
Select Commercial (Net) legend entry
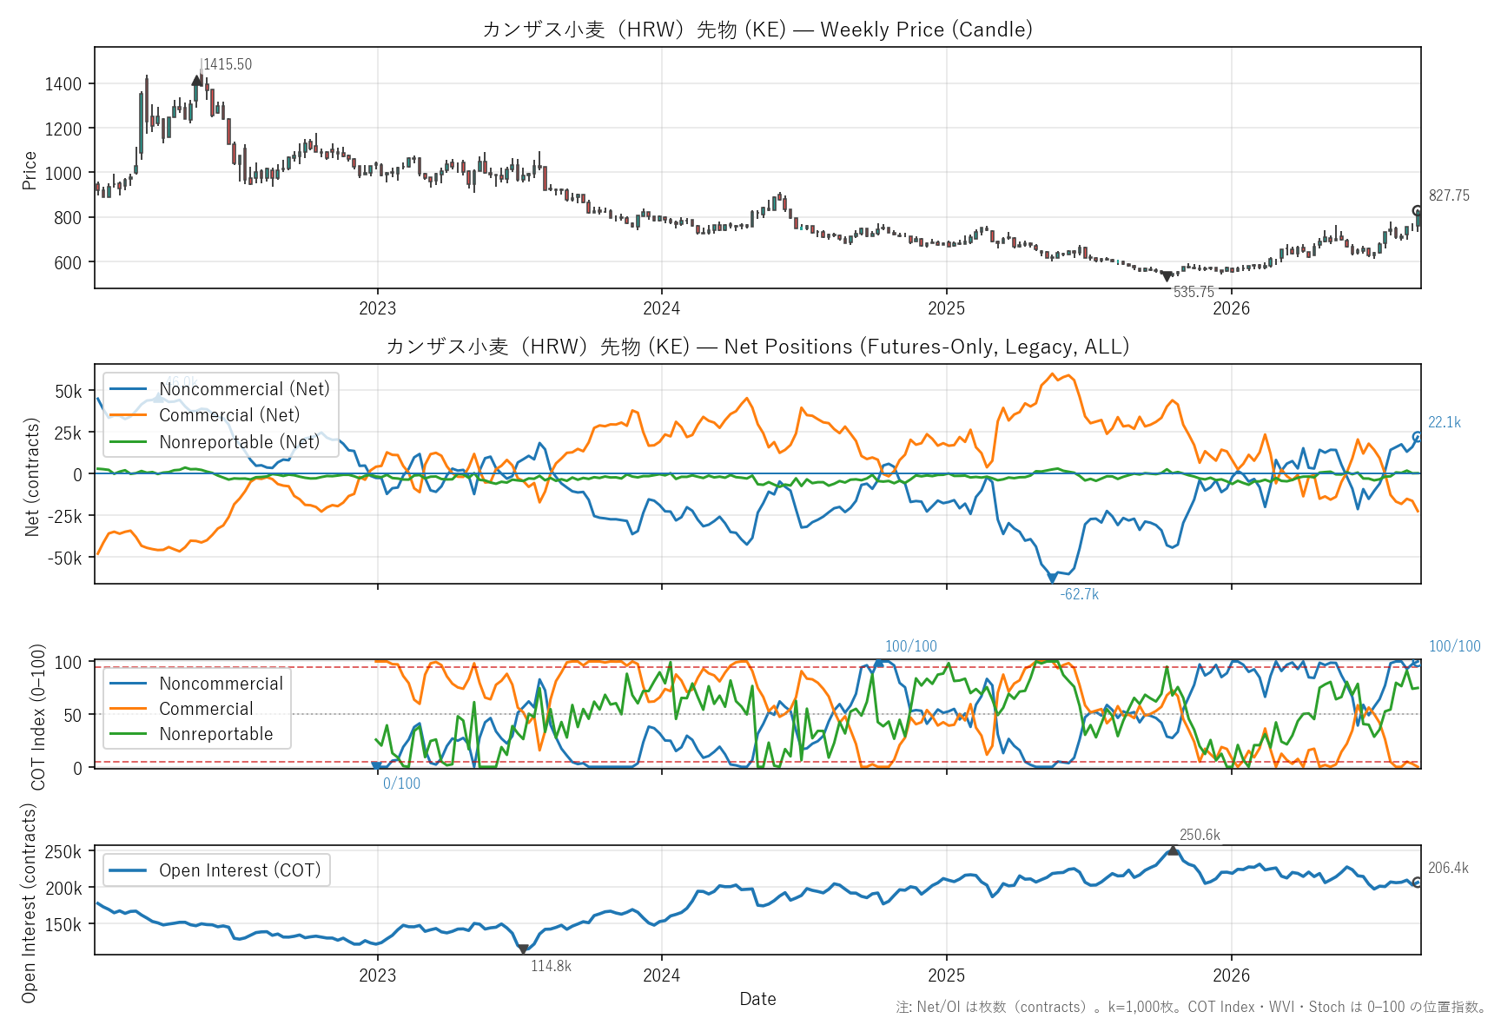(x=229, y=415)
